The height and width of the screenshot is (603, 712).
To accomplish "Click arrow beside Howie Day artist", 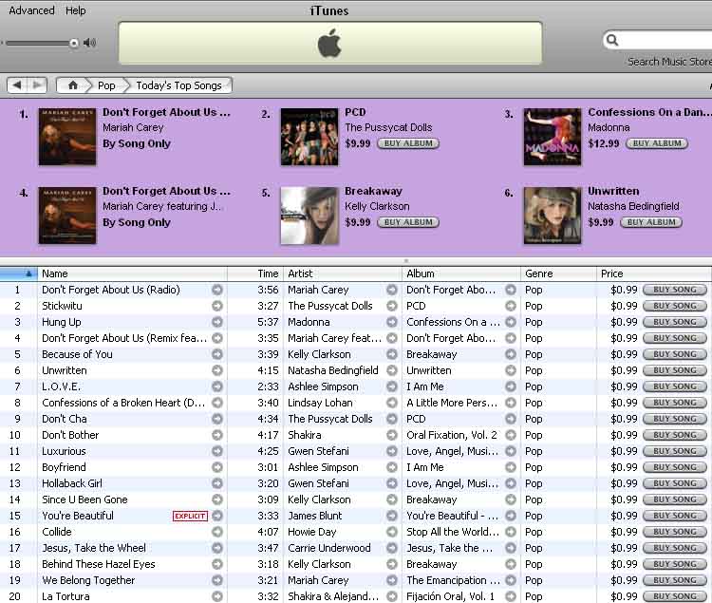I will click(391, 532).
